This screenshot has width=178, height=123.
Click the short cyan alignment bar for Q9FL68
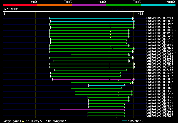tap(106, 85)
